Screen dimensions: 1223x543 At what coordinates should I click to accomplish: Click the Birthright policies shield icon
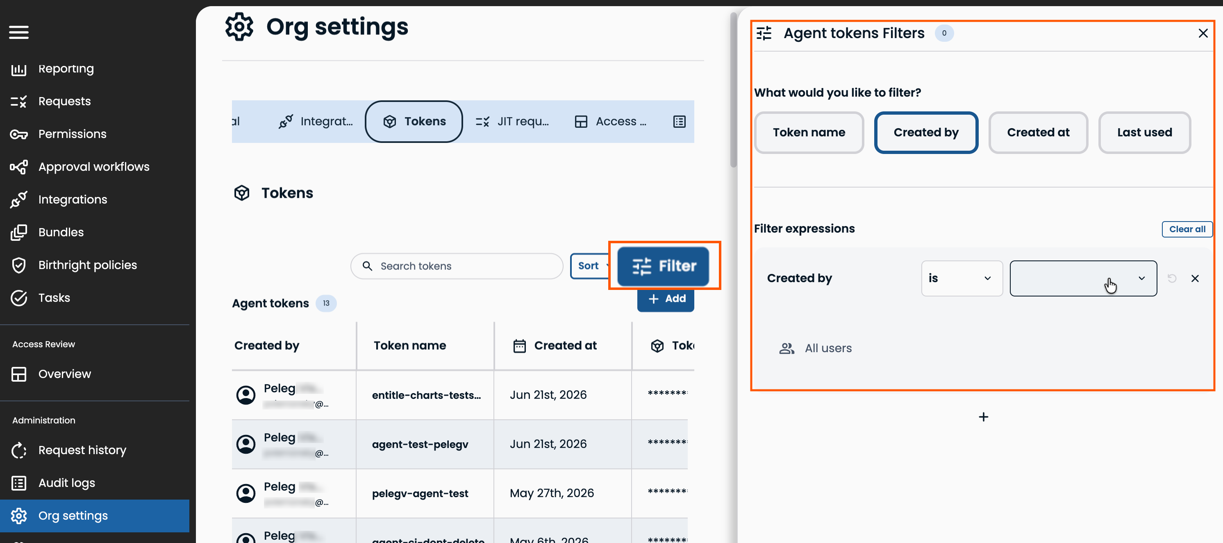18,265
